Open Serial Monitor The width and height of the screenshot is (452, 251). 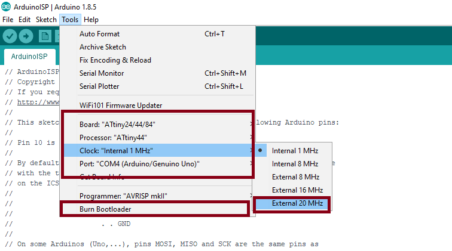tap(157, 73)
